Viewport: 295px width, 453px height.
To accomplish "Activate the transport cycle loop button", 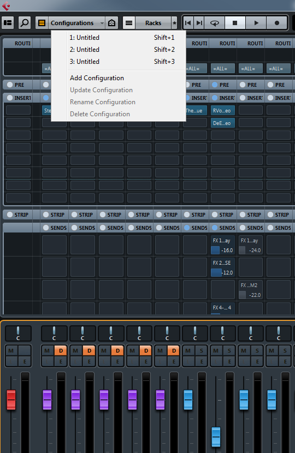I will (215, 23).
